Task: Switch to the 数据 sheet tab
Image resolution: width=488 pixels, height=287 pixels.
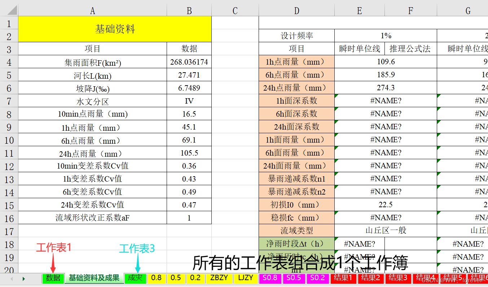Action: 53,278
